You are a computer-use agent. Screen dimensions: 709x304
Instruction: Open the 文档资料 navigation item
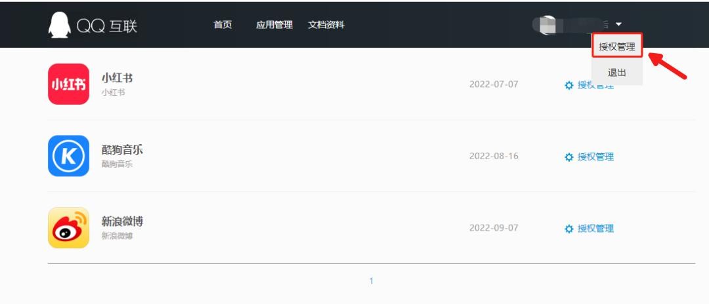click(326, 25)
